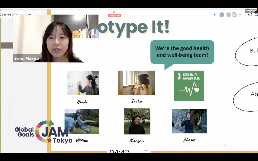
Task: Select the Chiayi Chen cursor label
Action: [114, 15]
